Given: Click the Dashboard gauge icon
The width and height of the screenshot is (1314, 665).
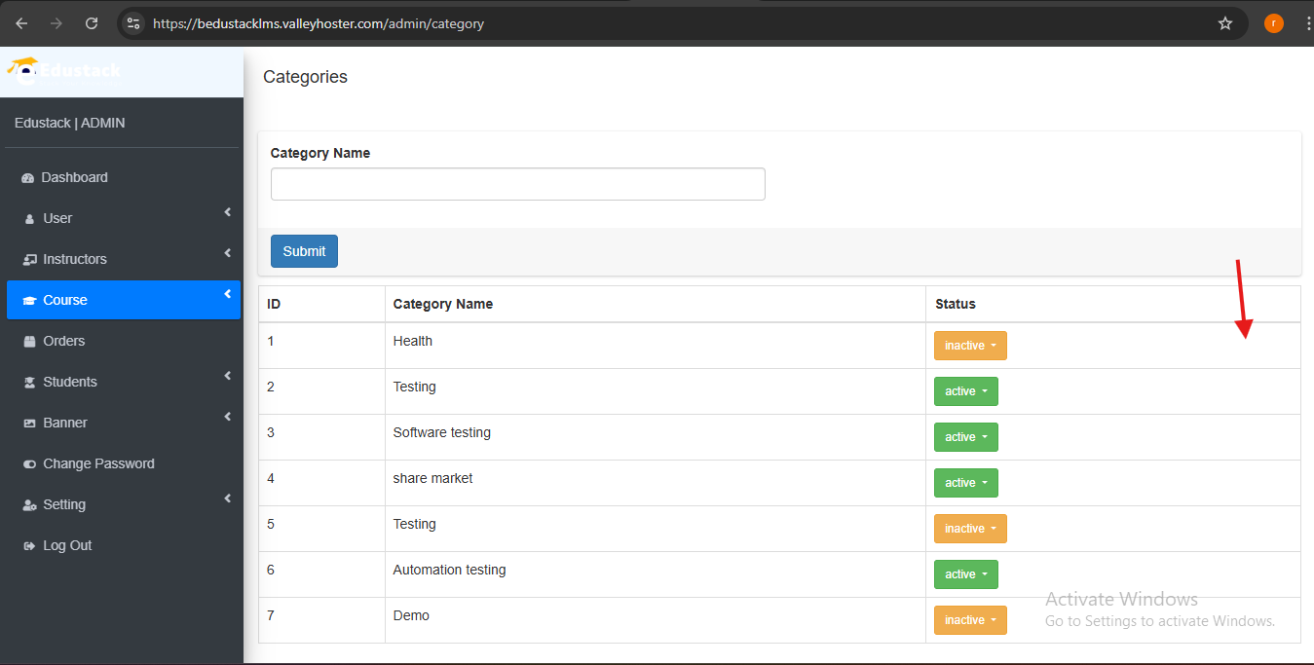Looking at the screenshot, I should 28,178.
